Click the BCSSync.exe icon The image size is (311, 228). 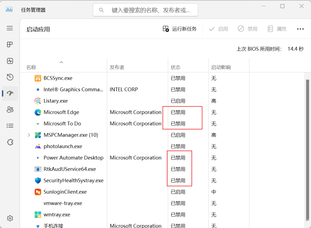(38, 78)
